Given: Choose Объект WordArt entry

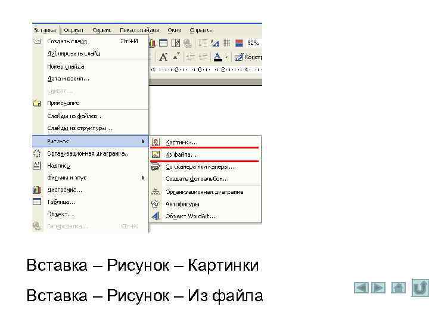Looking at the screenshot, I should coord(205,216).
